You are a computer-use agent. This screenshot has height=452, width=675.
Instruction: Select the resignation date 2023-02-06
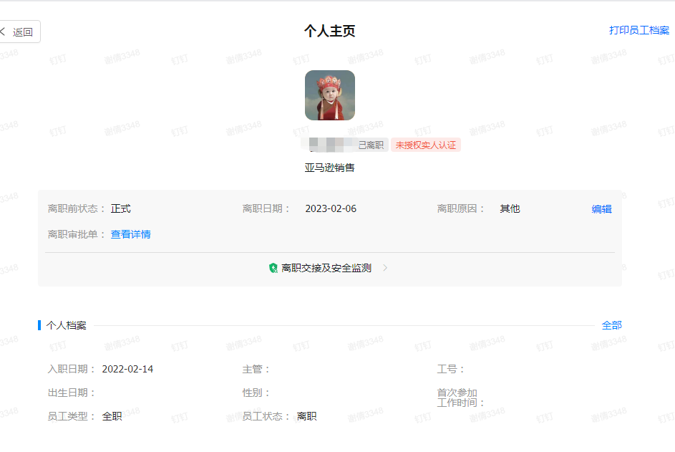[331, 209]
